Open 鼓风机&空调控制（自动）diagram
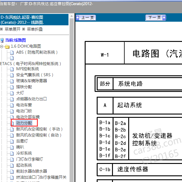This screenshot has height=182, width=182. [39, 135]
